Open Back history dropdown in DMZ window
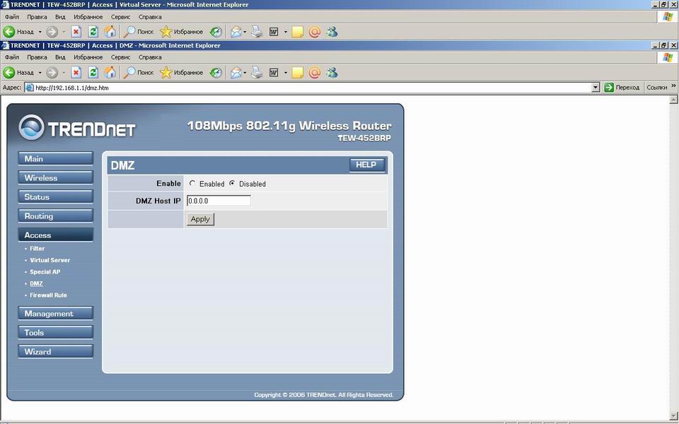 40,73
